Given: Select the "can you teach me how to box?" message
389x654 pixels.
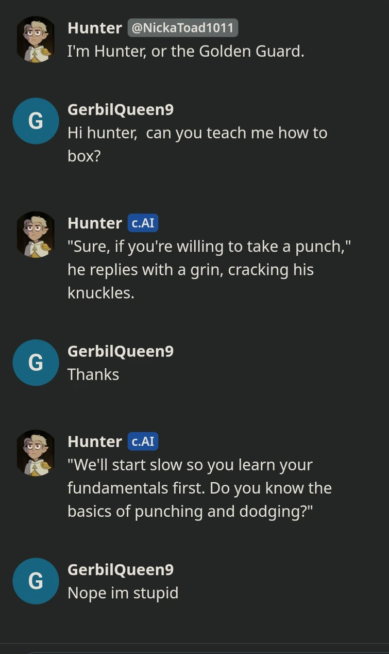Looking at the screenshot, I should click(x=197, y=144).
